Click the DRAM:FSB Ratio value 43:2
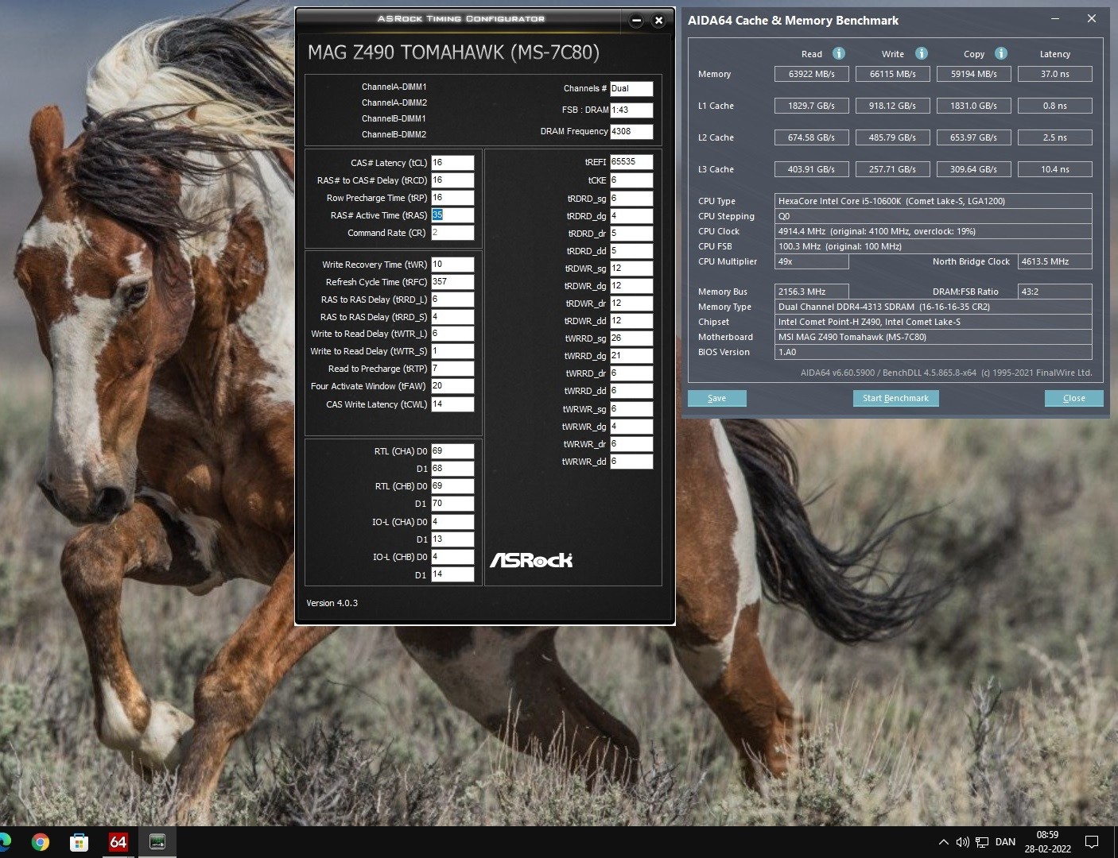This screenshot has height=858, width=1118. [1055, 292]
